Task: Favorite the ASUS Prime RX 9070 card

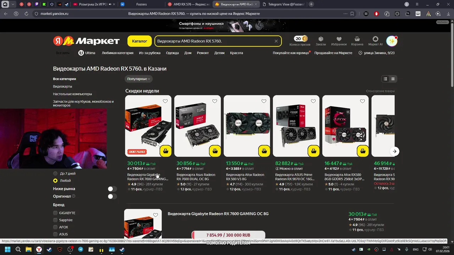Action: pyautogui.click(x=313, y=101)
